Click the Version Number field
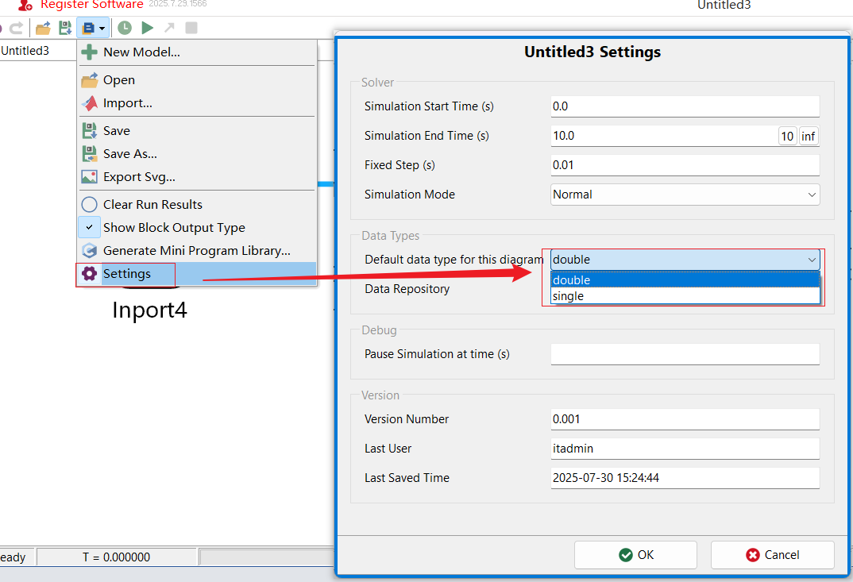This screenshot has height=582, width=853. click(685, 419)
